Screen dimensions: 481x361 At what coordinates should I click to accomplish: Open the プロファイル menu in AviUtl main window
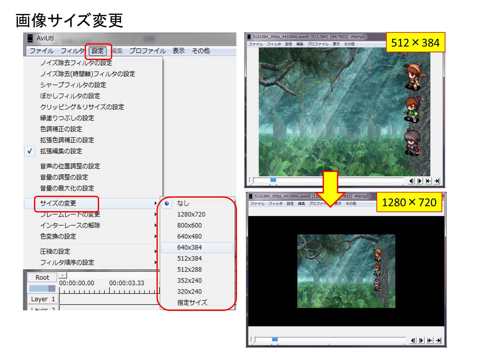148,51
